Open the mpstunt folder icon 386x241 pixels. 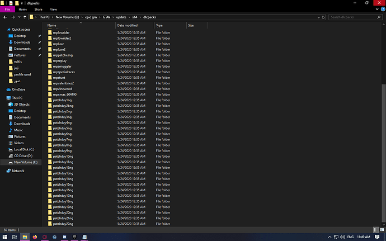click(x=49, y=78)
